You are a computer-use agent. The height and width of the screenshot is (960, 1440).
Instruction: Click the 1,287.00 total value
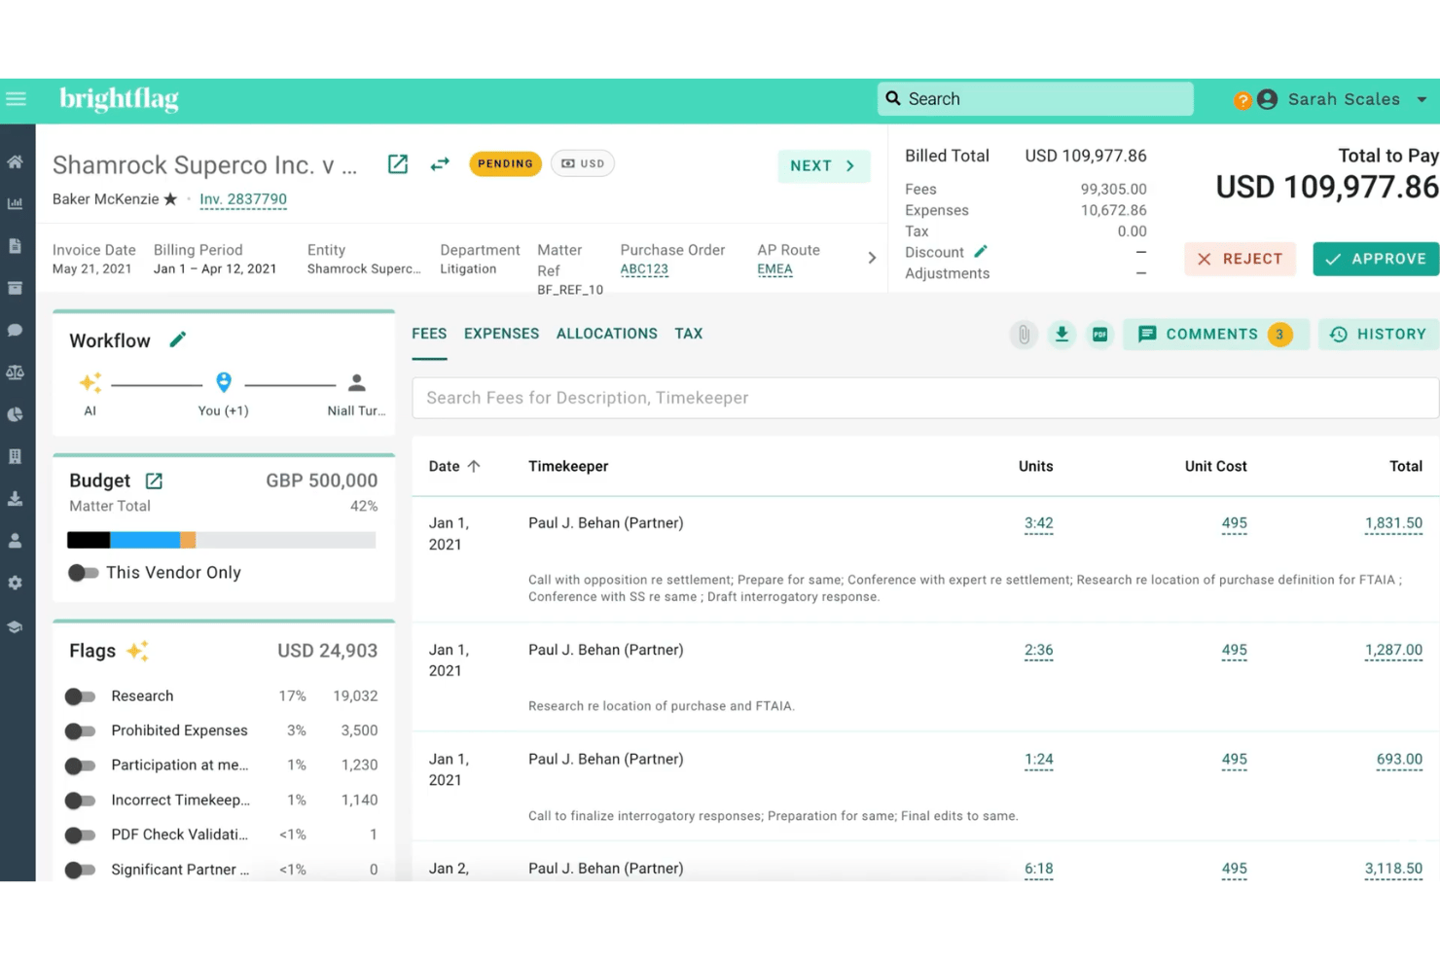point(1393,650)
